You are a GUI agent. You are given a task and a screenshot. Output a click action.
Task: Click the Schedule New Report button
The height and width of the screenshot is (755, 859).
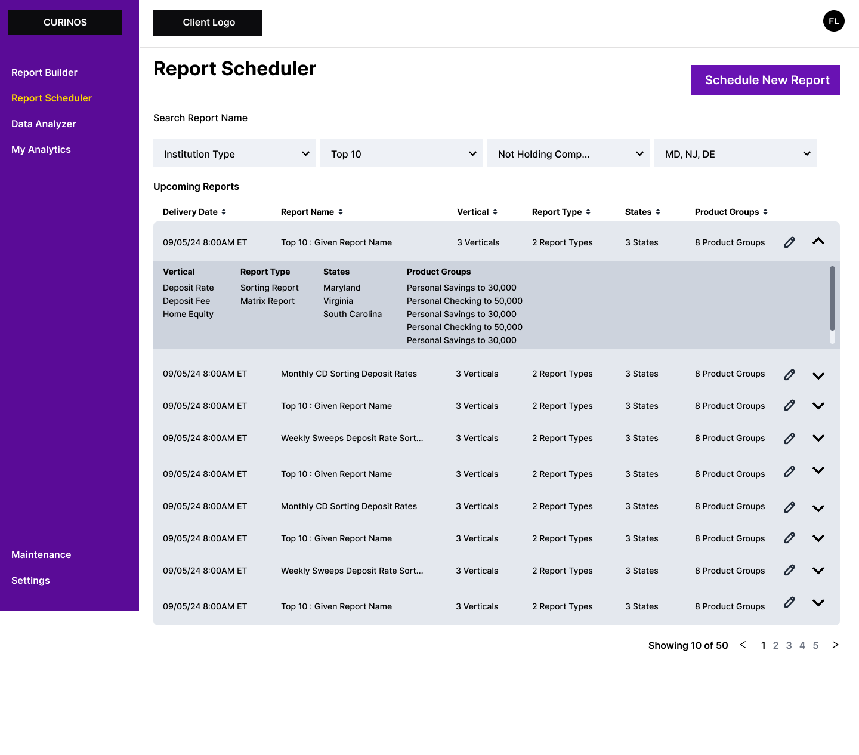[x=765, y=80]
